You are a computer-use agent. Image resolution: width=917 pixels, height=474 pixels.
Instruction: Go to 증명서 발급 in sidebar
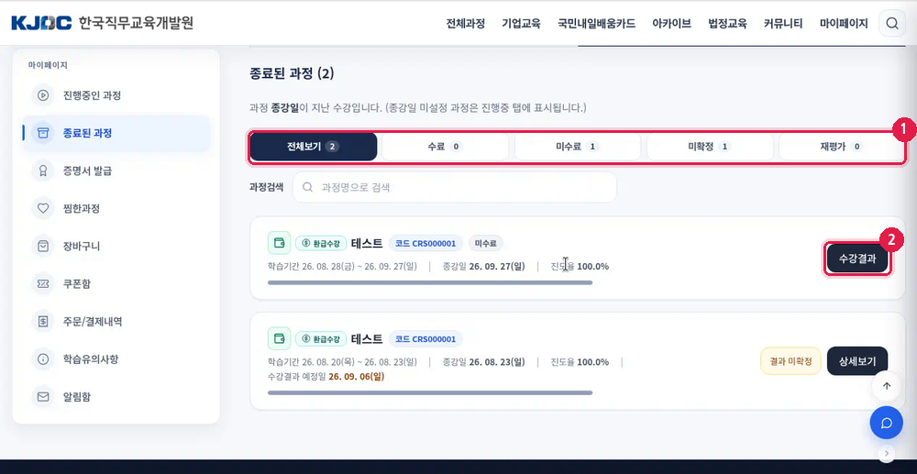[116, 171]
